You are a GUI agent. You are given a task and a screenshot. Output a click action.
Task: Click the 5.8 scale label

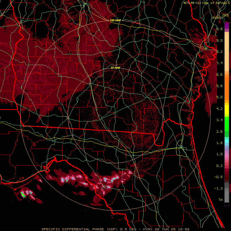(x=219, y=86)
